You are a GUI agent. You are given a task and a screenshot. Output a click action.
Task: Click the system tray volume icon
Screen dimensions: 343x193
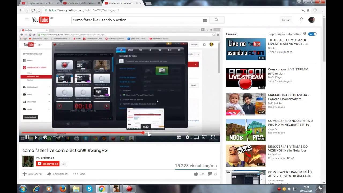[289, 189]
